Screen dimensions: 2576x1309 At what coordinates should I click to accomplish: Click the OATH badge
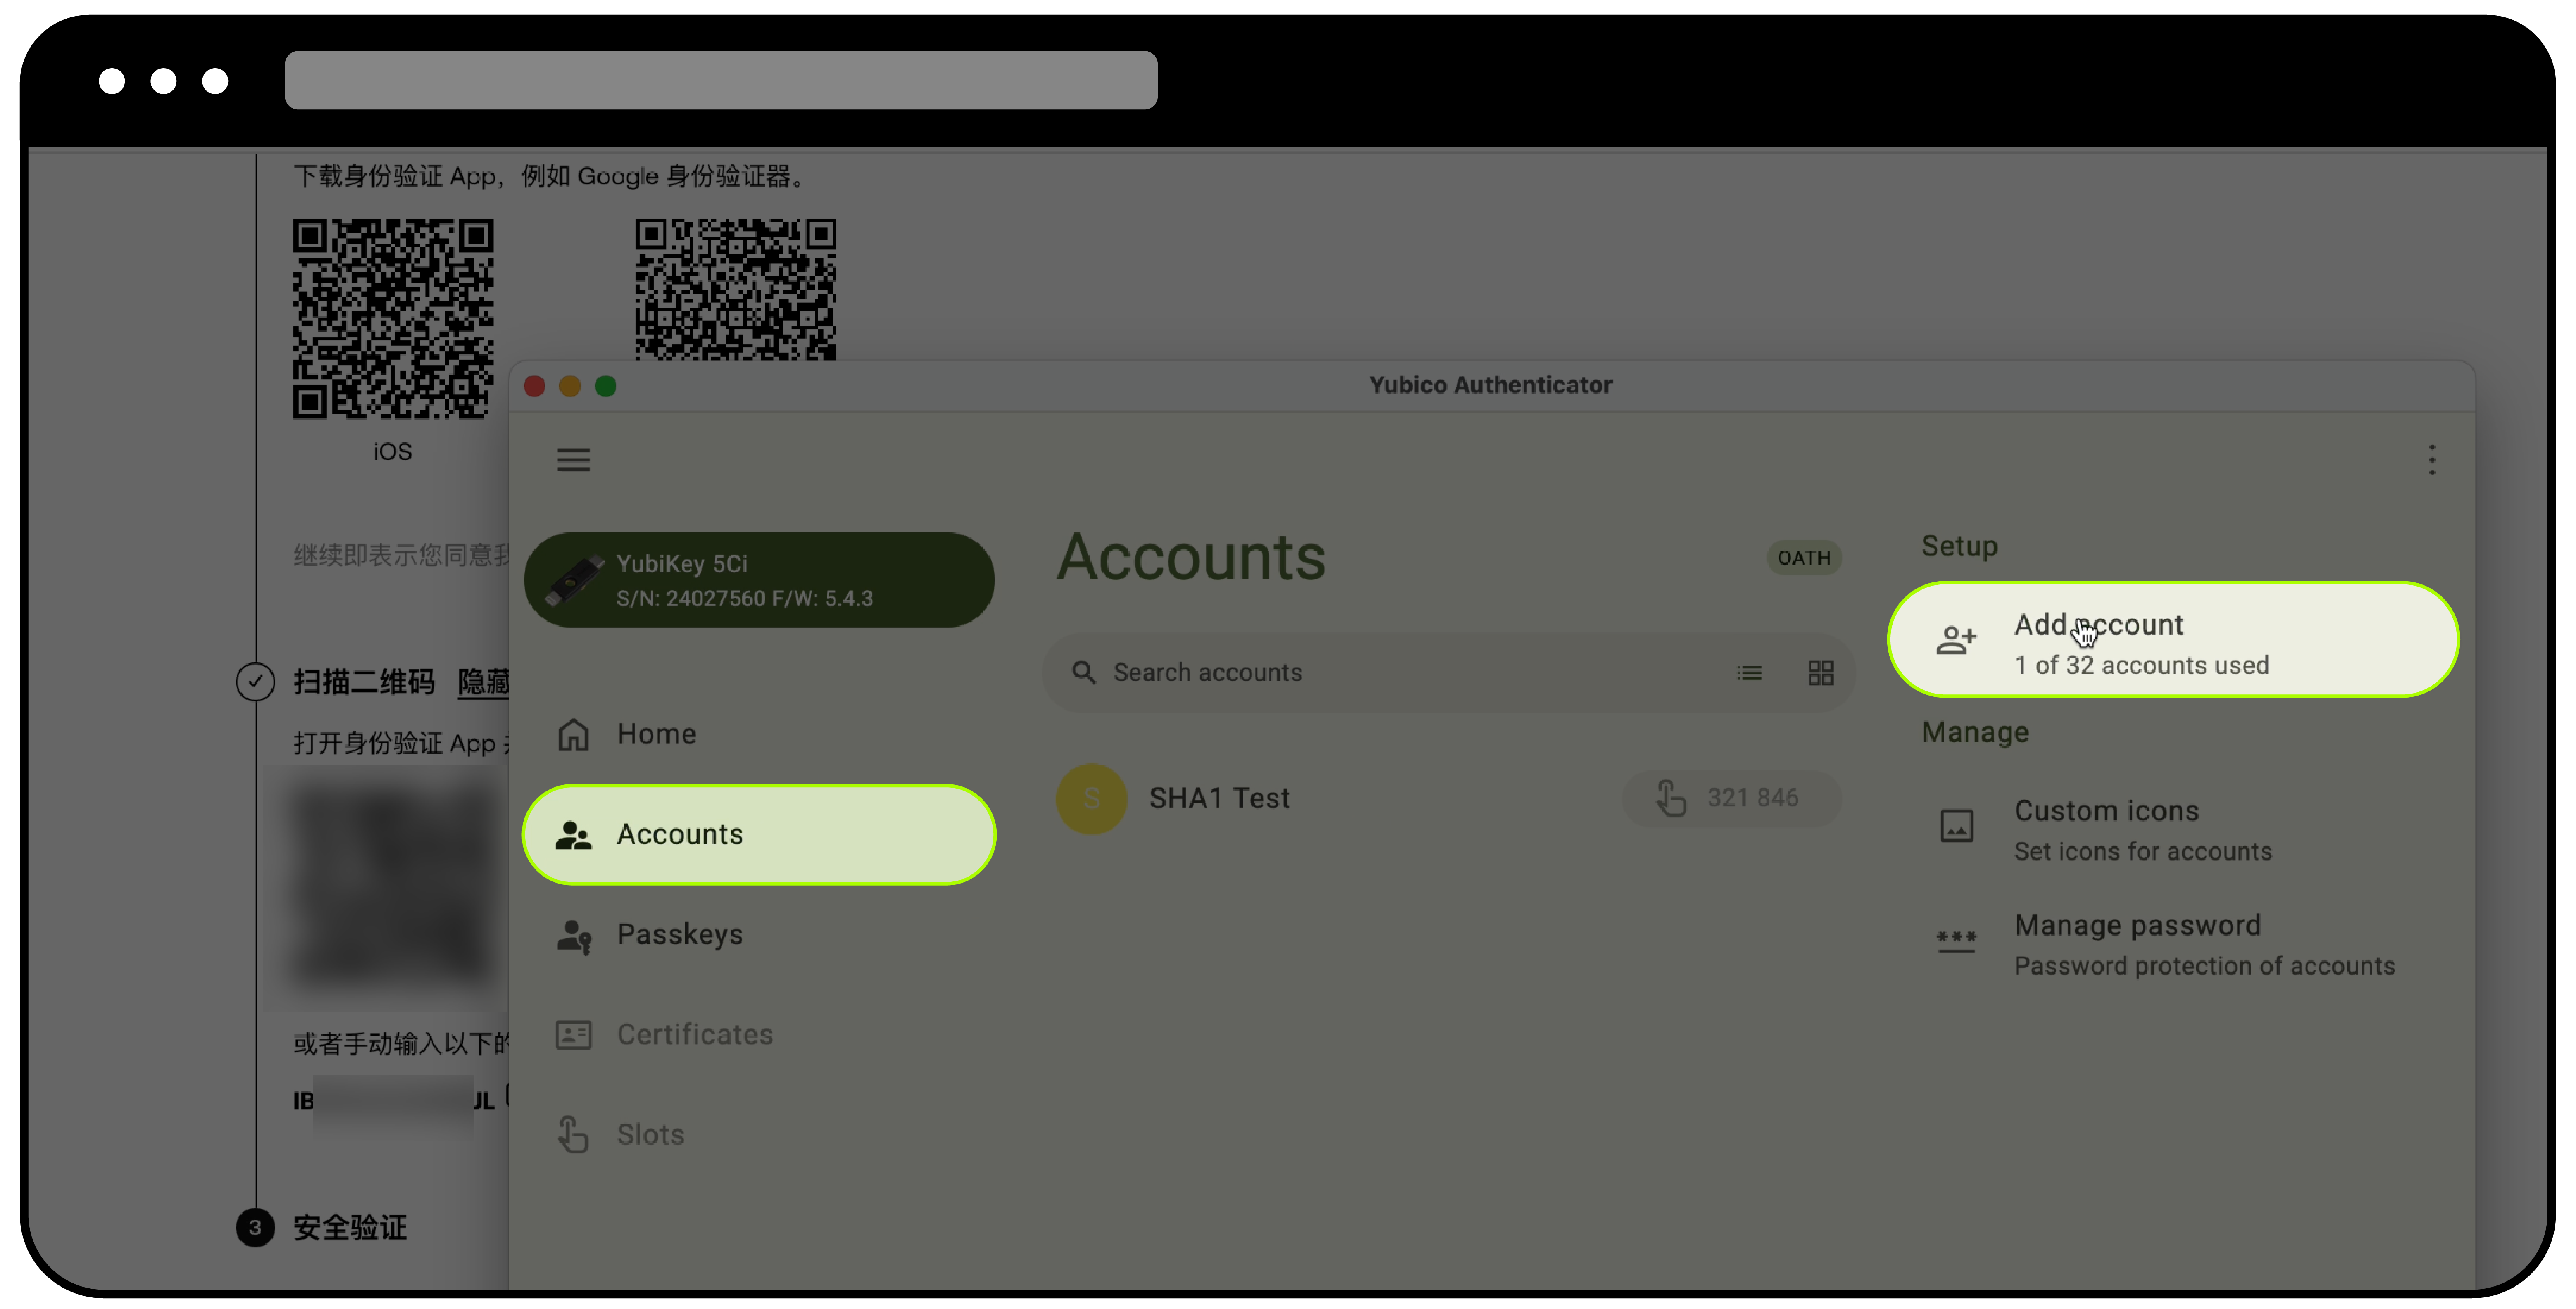[1803, 557]
